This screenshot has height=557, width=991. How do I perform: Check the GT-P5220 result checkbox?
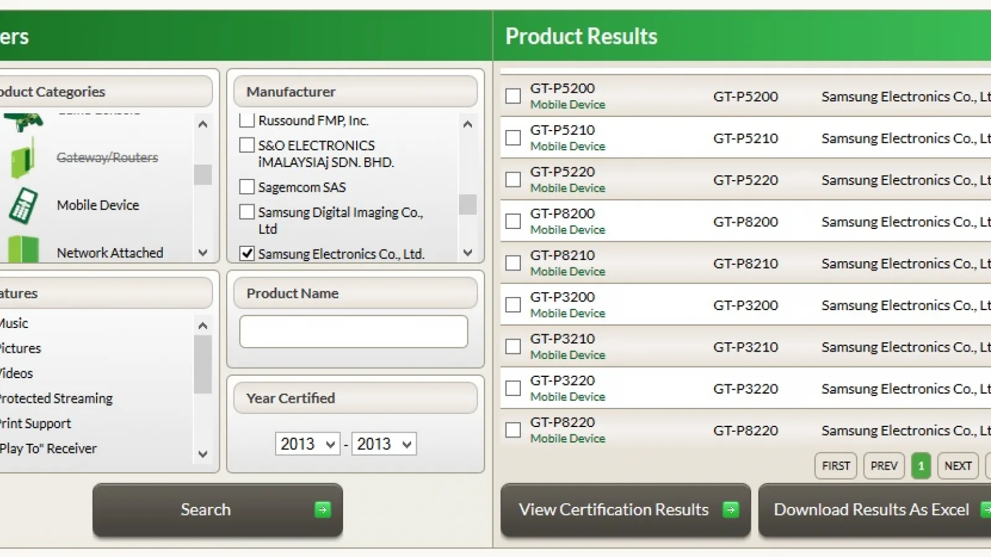[x=513, y=179]
